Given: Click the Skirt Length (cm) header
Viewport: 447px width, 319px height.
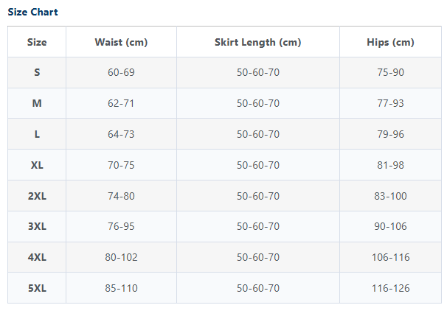Looking at the screenshot, I should 257,42.
